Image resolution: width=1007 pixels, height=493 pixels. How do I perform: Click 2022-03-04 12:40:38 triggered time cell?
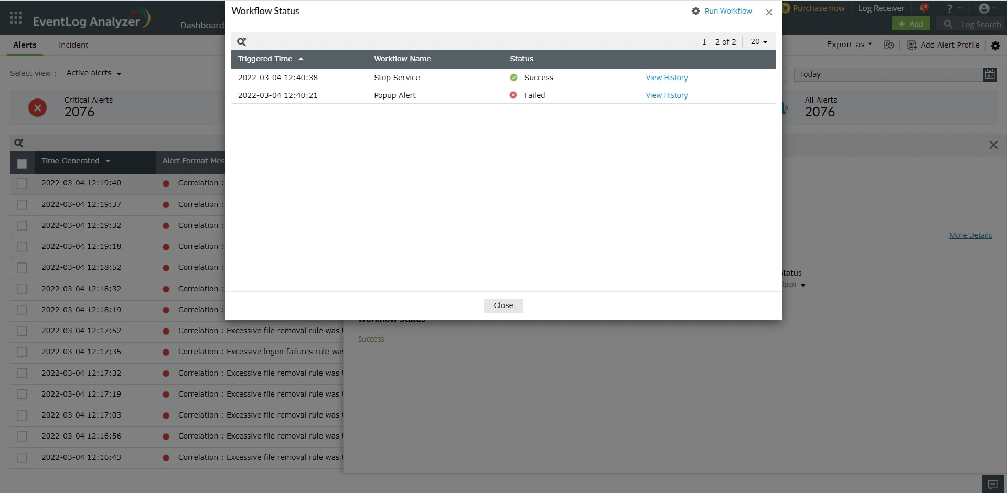click(x=278, y=78)
